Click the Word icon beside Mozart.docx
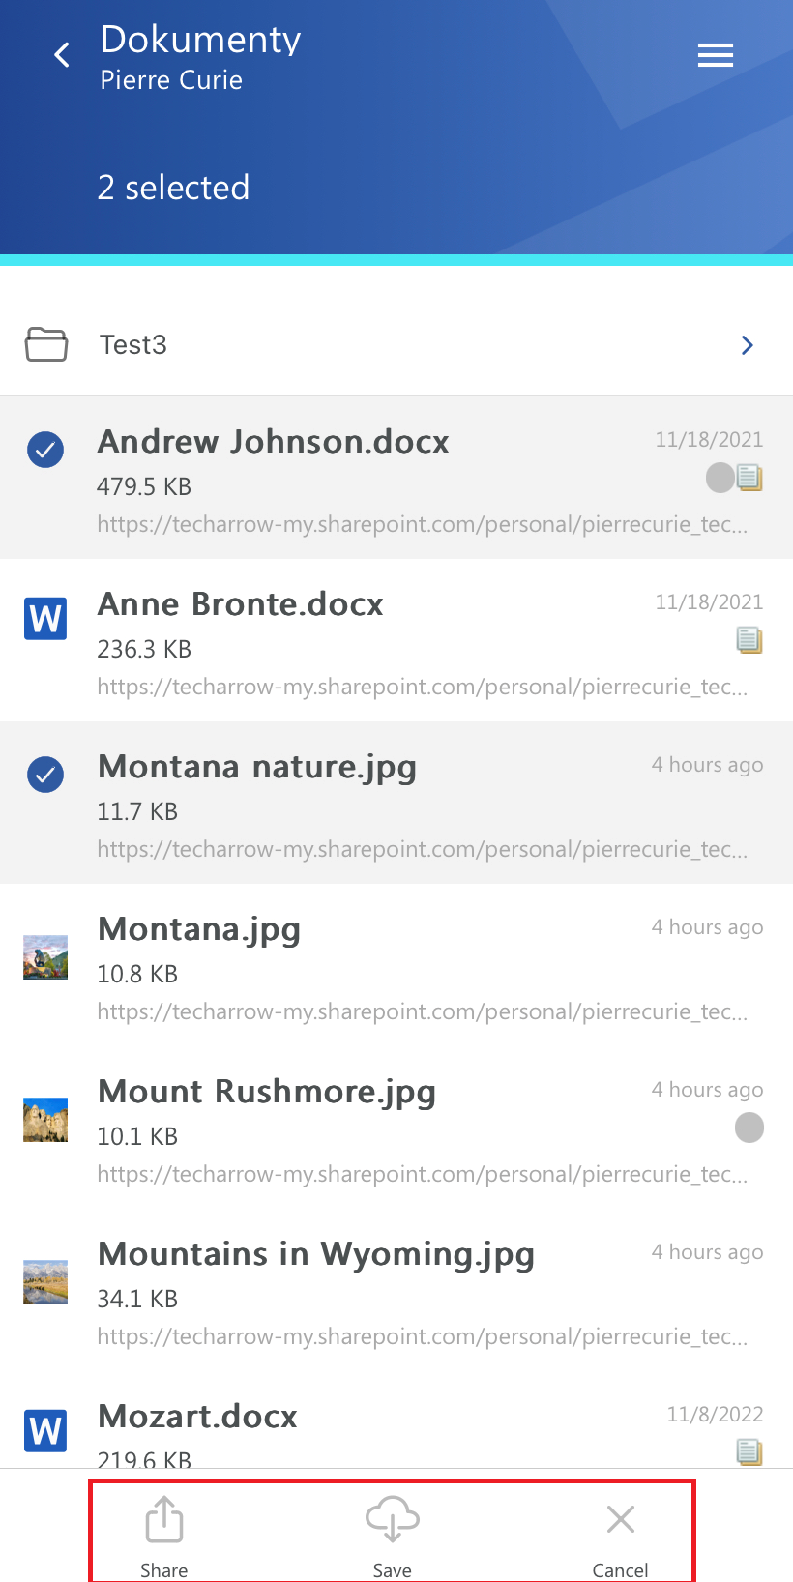The width and height of the screenshot is (793, 1582). pos(45,1430)
